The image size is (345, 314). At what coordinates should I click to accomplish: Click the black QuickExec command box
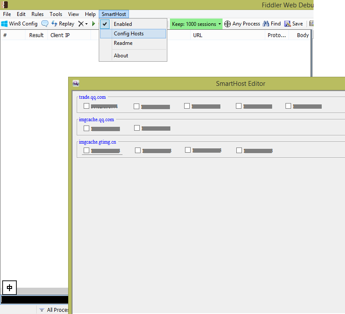[35, 300]
